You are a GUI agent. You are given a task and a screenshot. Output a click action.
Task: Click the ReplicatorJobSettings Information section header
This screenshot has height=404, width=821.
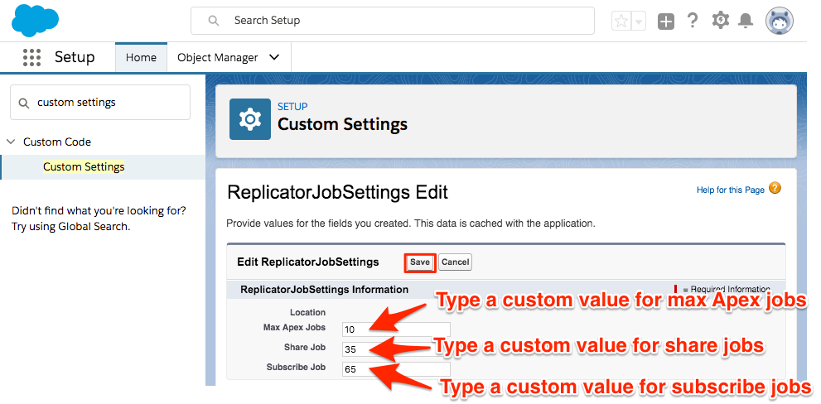coord(324,290)
